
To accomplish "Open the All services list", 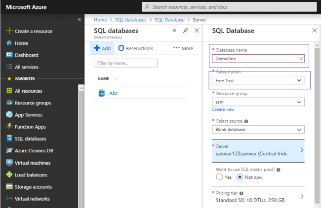I will 27,67.
